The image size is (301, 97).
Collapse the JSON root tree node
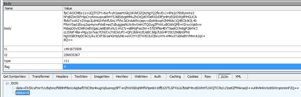point(7,83)
